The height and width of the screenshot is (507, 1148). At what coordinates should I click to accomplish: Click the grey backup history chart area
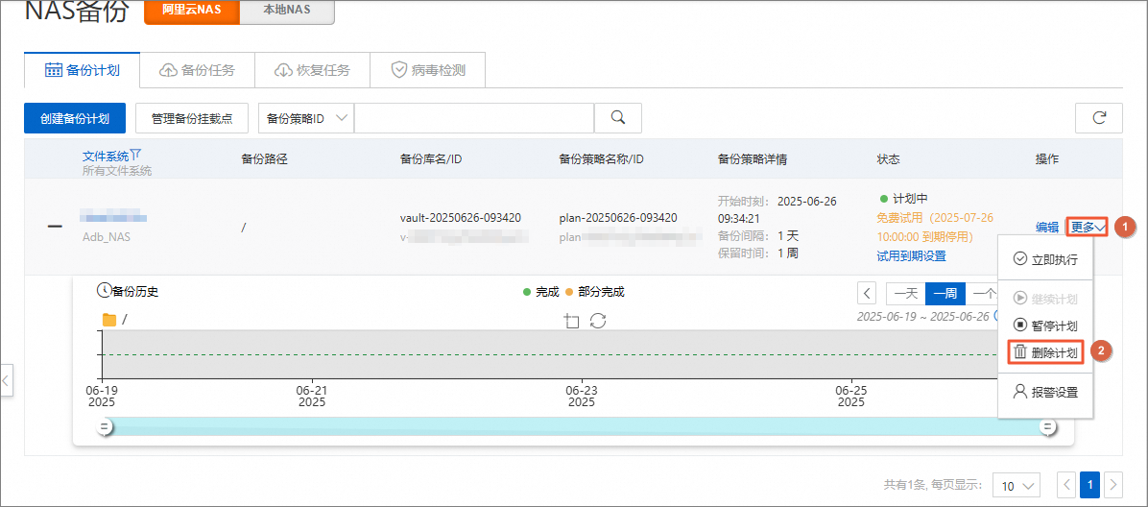(x=550, y=354)
